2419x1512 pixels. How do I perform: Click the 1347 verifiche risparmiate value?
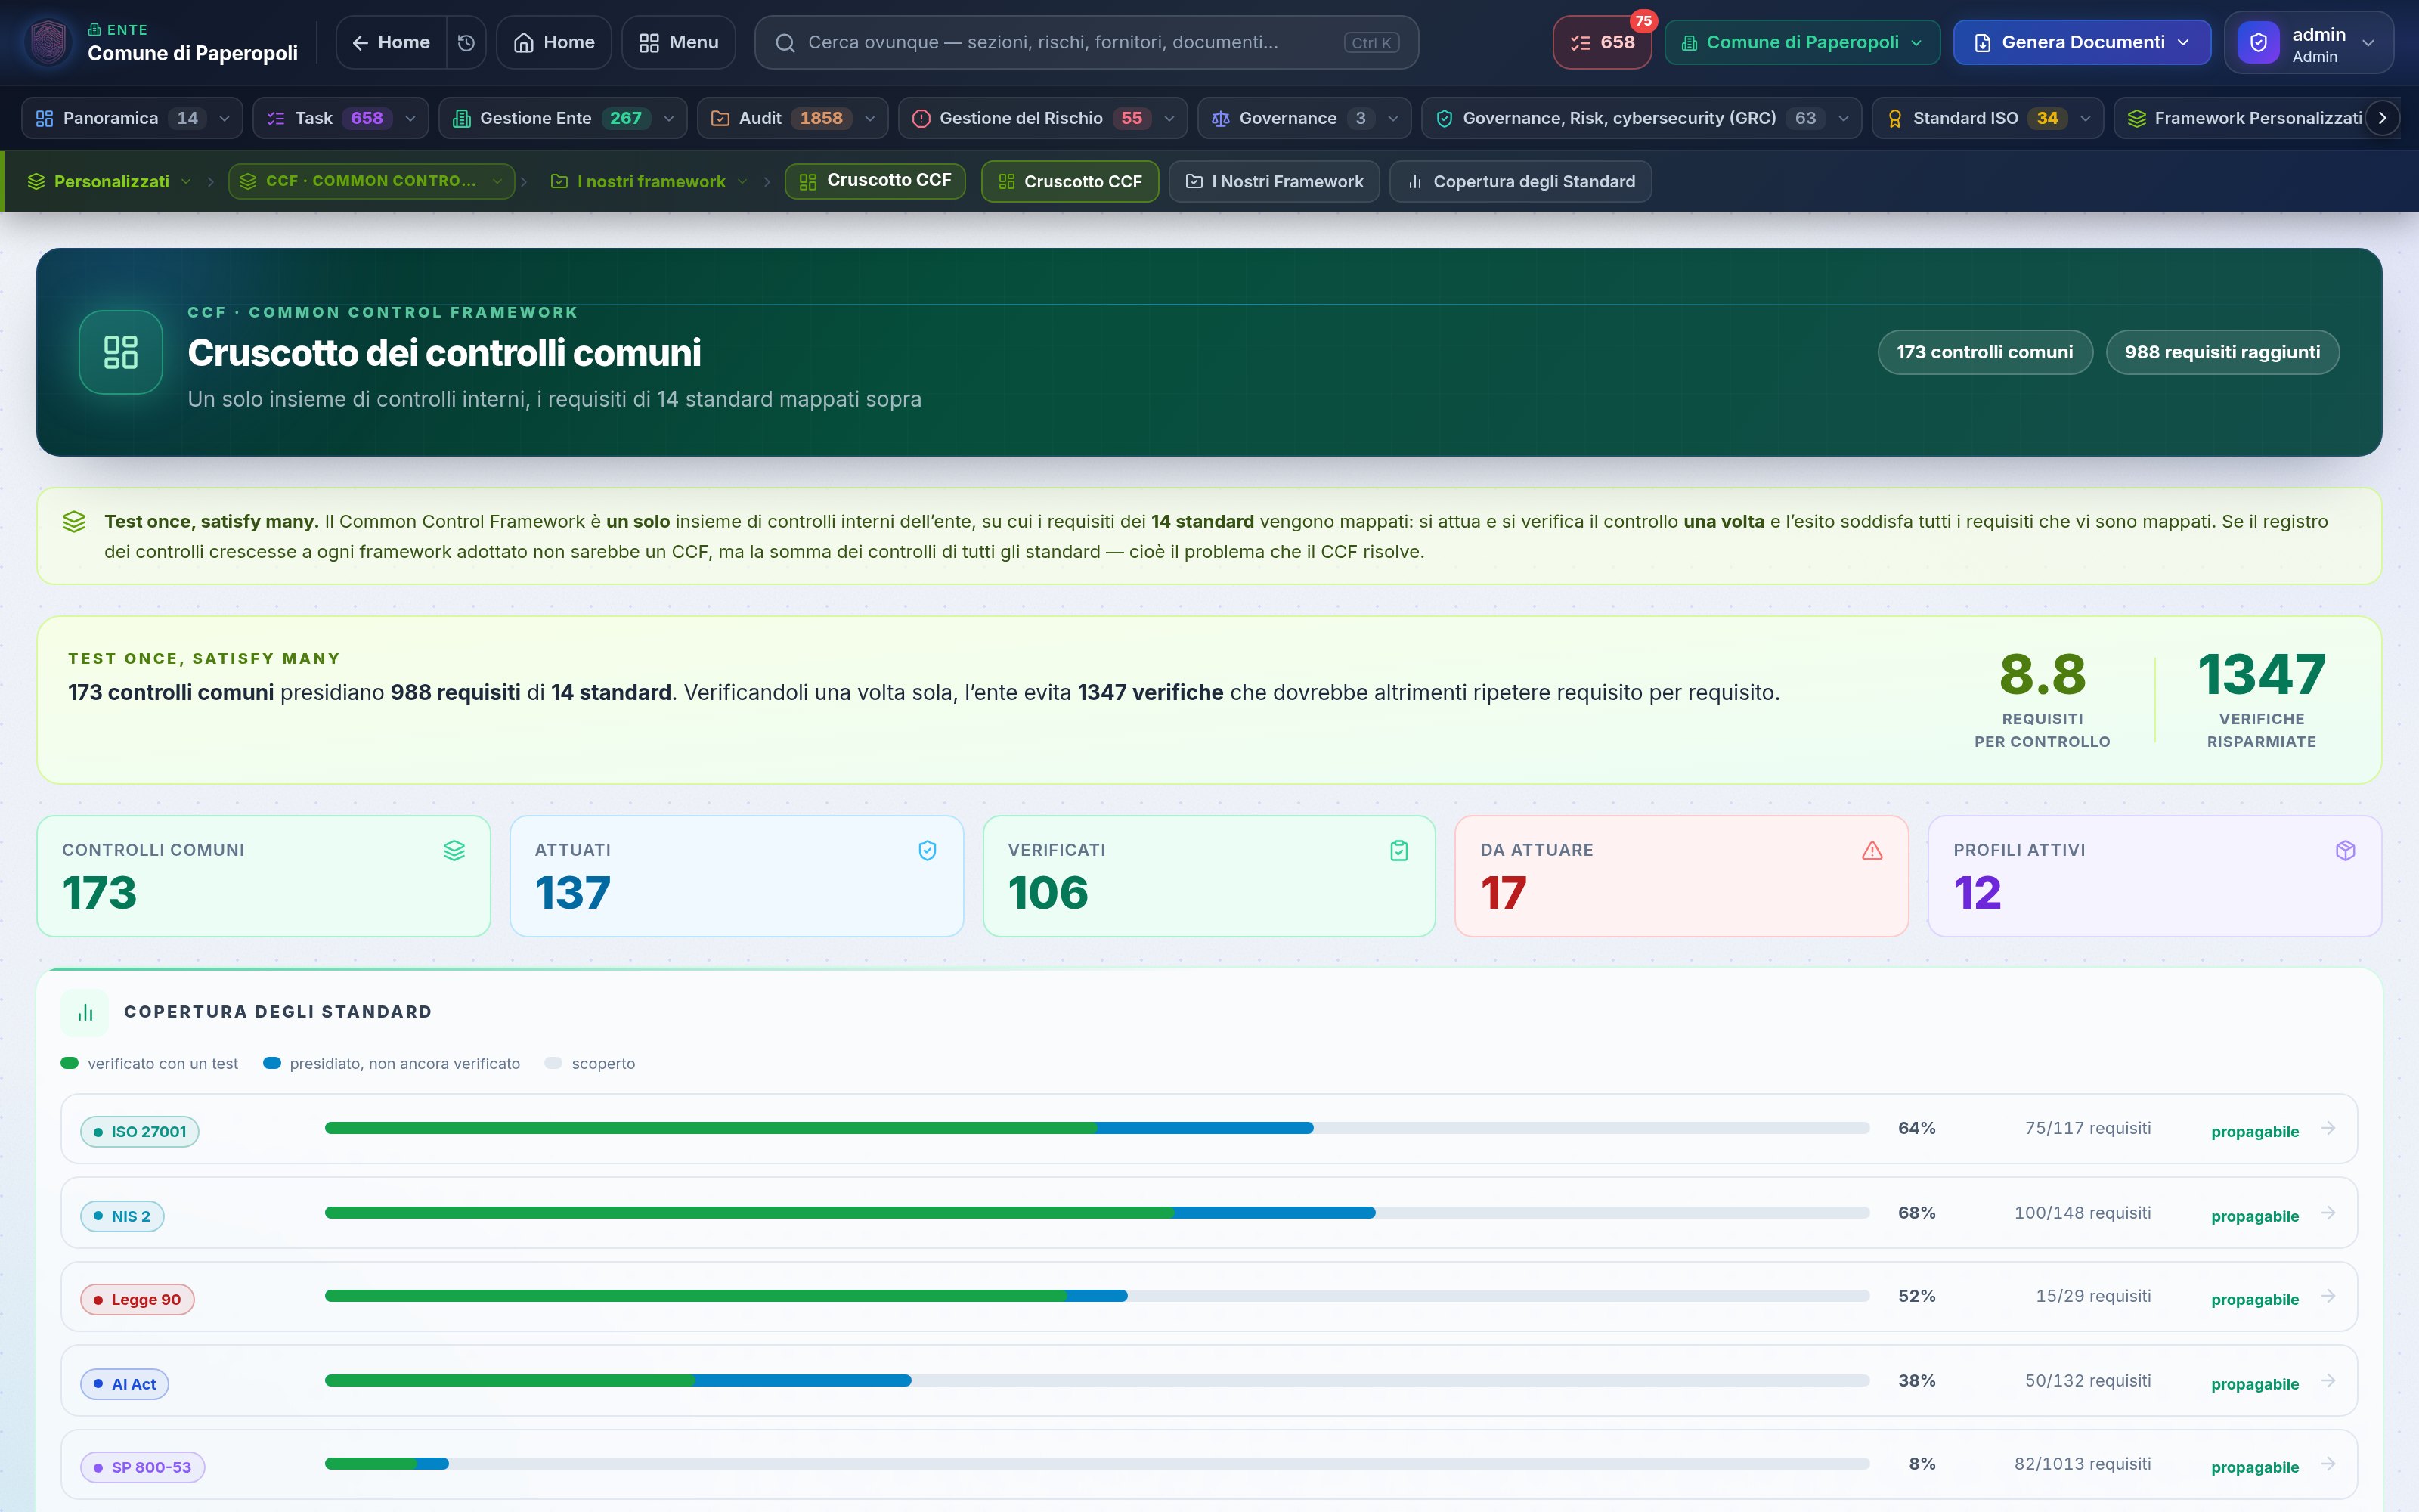point(2261,674)
